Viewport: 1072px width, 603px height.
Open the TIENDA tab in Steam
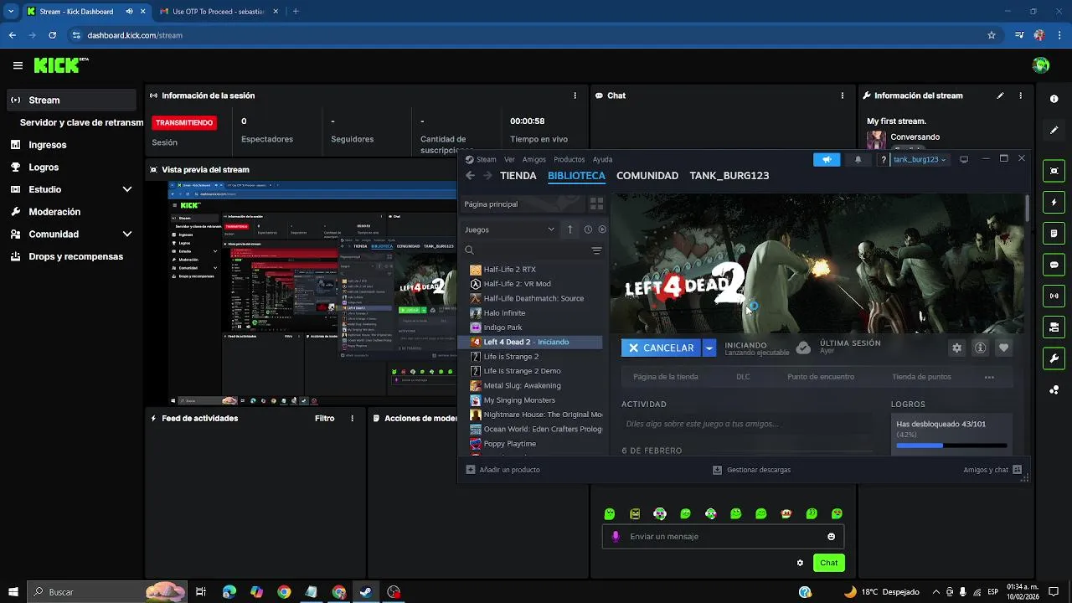click(x=518, y=176)
